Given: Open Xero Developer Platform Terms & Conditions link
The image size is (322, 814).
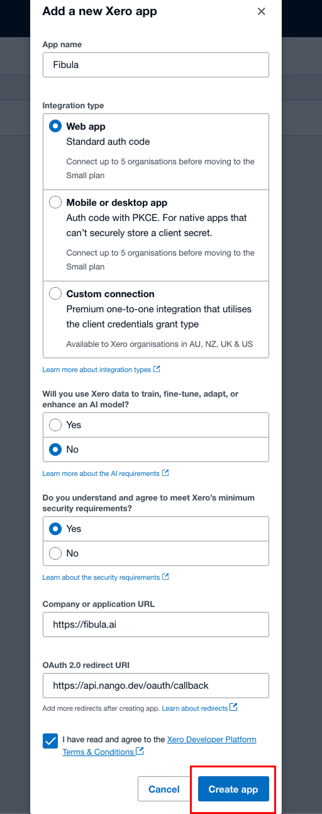Looking at the screenshot, I should pyautogui.click(x=160, y=746).
